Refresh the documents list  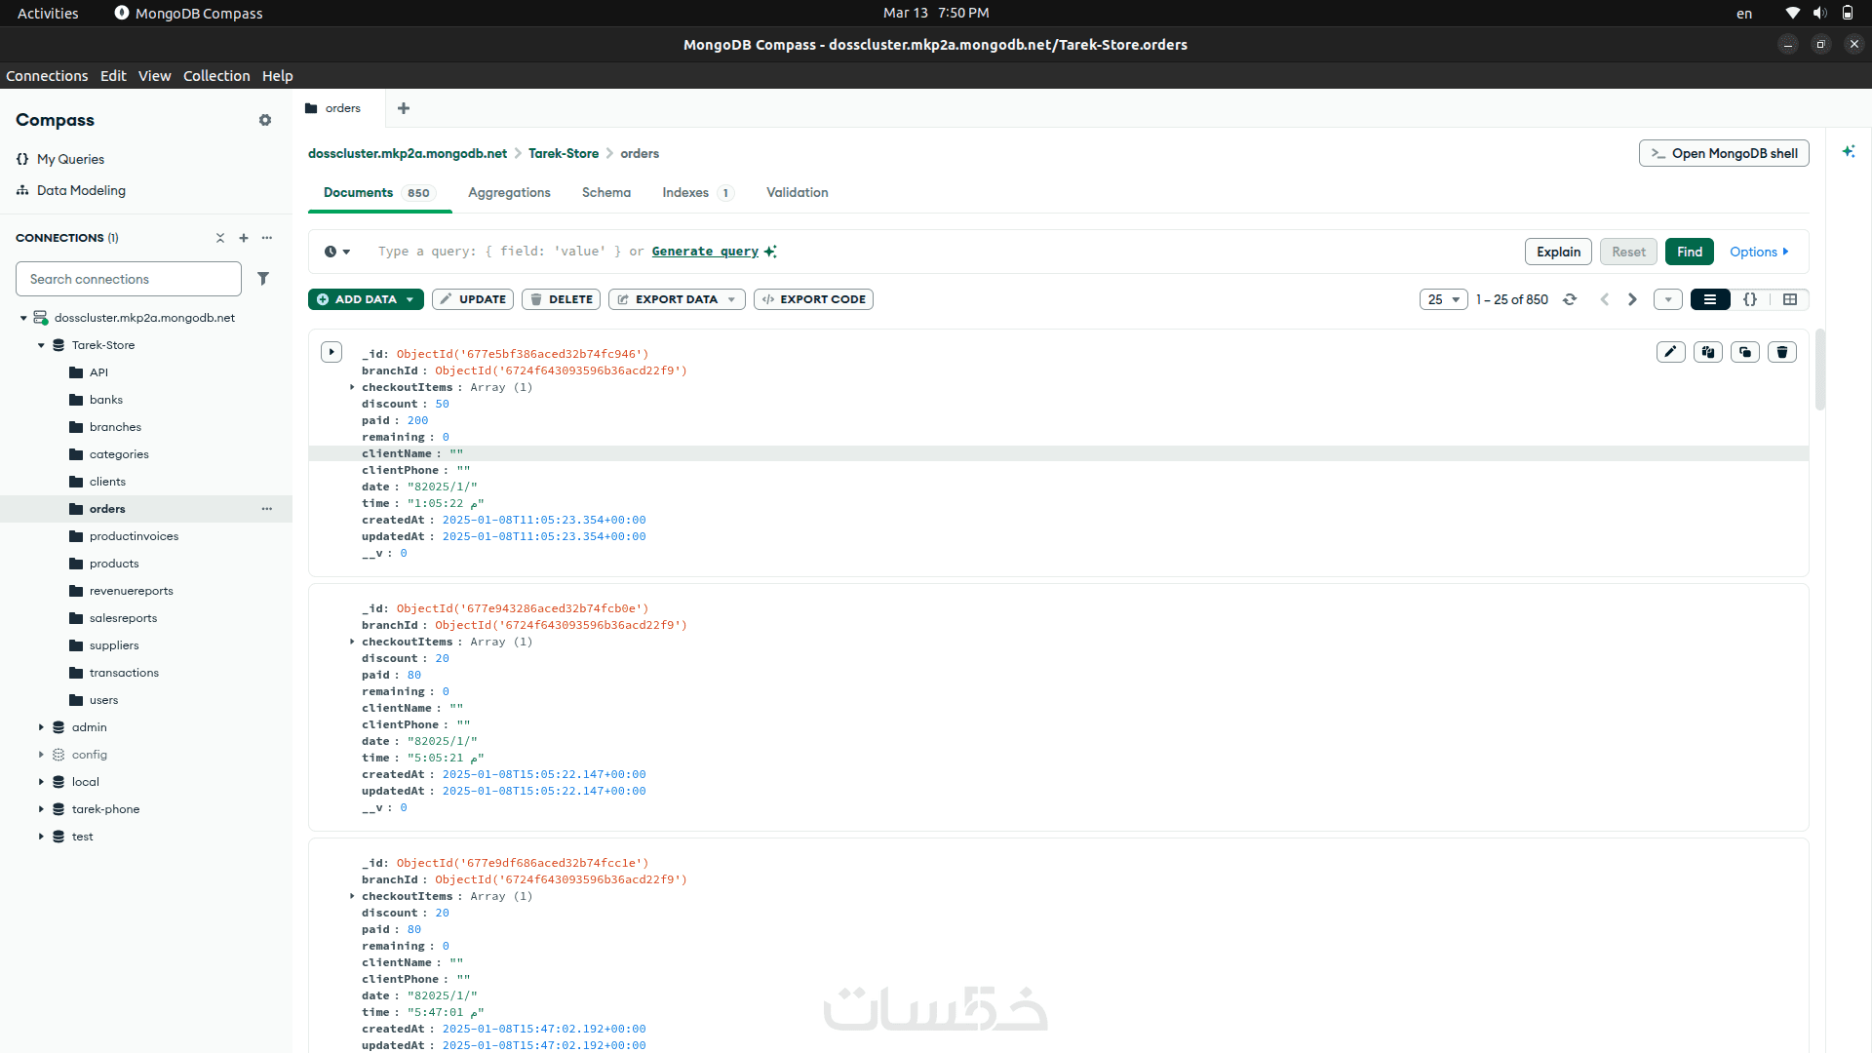pos(1570,299)
